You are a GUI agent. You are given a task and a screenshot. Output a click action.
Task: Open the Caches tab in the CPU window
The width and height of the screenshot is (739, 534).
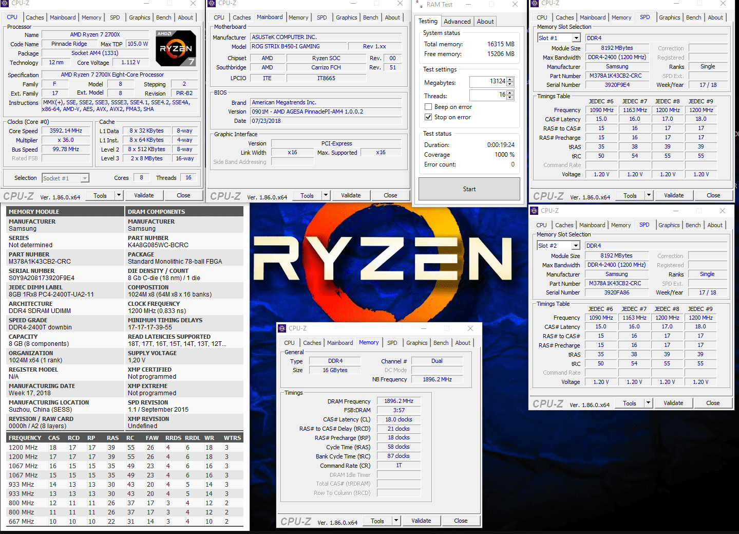[x=35, y=17]
